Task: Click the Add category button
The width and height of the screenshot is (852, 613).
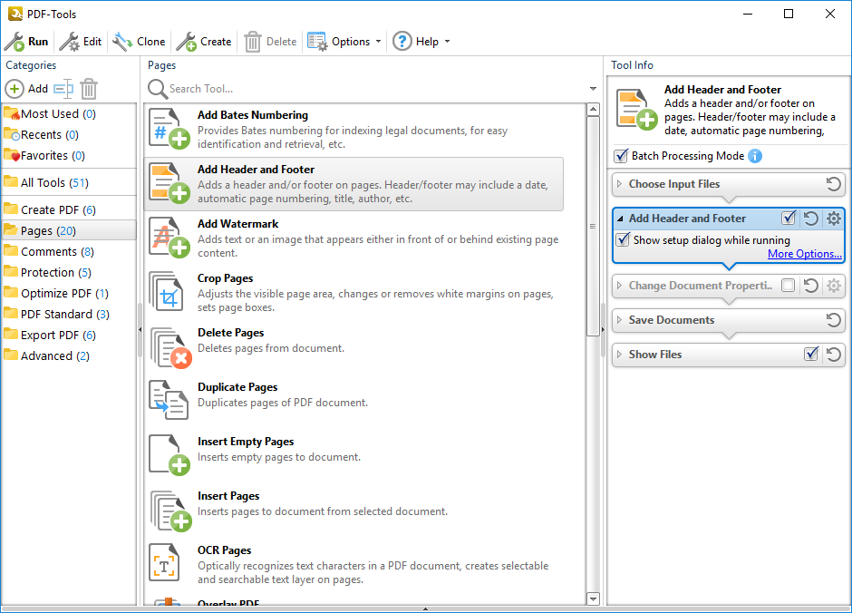Action: pyautogui.click(x=27, y=89)
